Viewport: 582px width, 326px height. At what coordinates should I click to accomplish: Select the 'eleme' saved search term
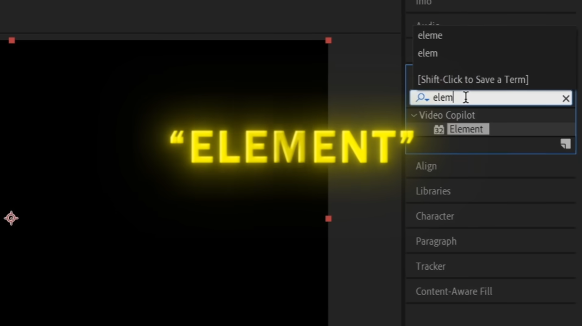pyautogui.click(x=430, y=35)
